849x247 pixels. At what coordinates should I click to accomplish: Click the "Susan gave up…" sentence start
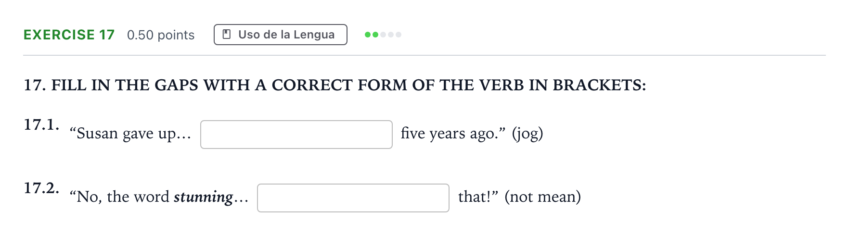click(130, 133)
